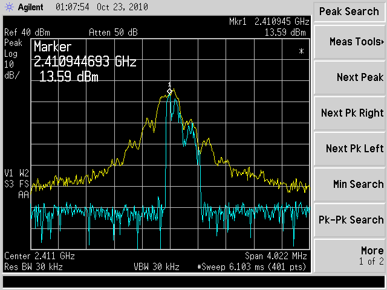This screenshot has height=290, width=387.
Task: Click the large 13.59 dBm marker amplitude
Action: coord(69,77)
